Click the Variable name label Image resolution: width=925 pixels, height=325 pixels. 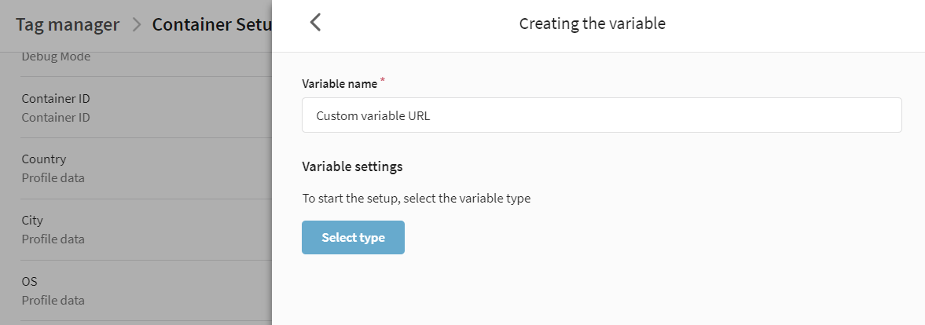point(340,83)
